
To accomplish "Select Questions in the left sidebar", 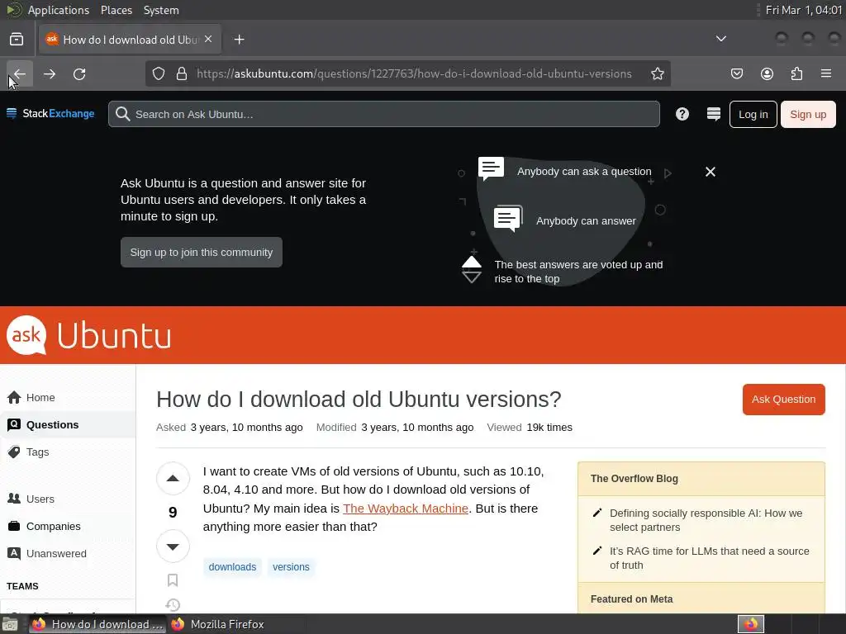I will pos(68,425).
